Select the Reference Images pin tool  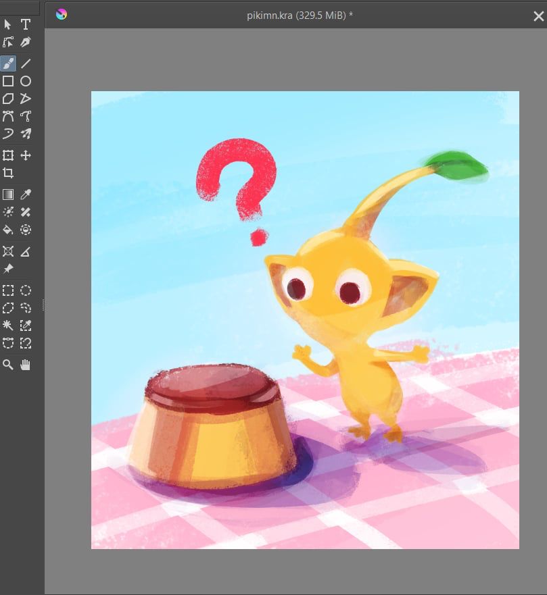click(x=8, y=269)
